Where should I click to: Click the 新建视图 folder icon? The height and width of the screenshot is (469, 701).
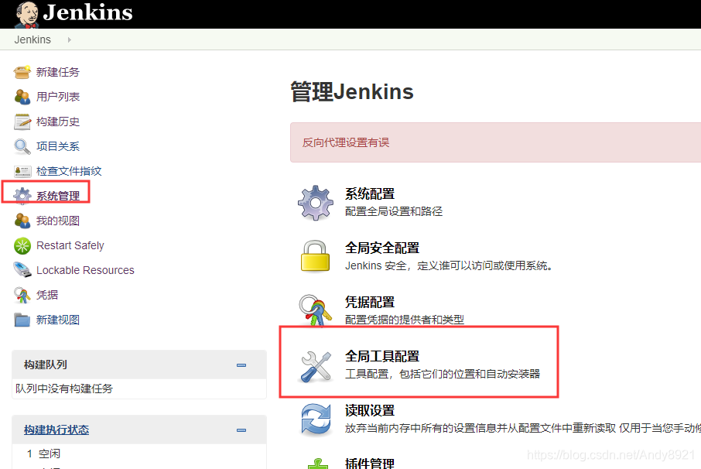click(x=22, y=320)
